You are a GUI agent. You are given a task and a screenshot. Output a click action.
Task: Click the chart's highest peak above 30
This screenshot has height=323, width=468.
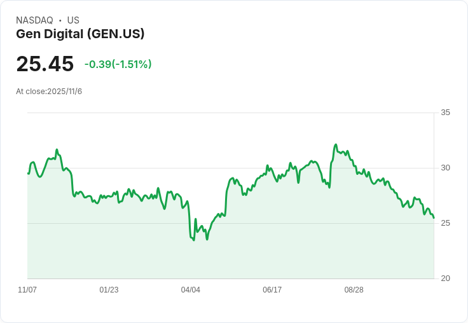point(335,145)
